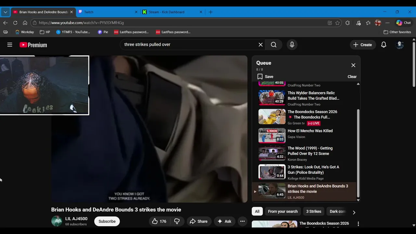Open the Gapa Vision channel link

[x=296, y=137]
